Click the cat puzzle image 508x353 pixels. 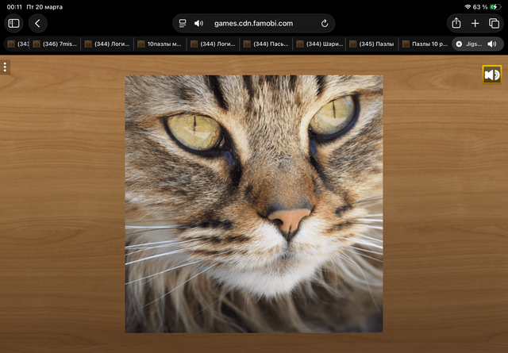[x=254, y=204]
